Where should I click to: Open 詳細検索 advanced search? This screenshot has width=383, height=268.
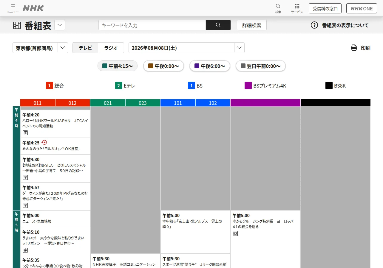252,25
